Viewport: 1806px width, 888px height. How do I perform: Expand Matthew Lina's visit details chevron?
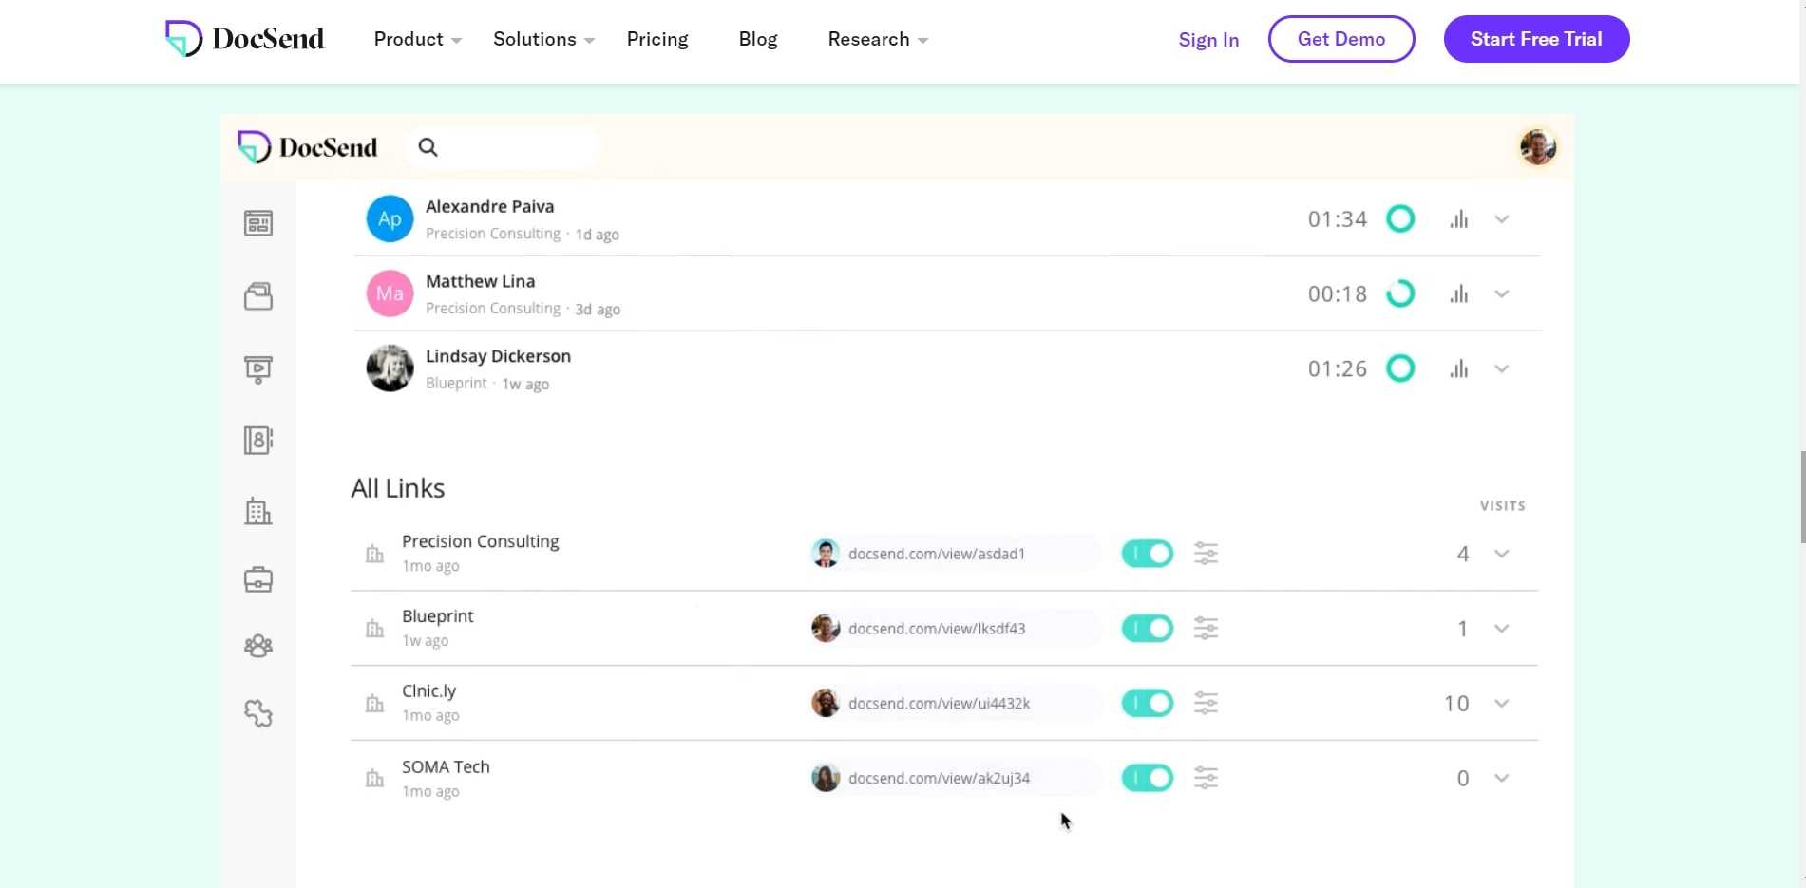coord(1501,294)
